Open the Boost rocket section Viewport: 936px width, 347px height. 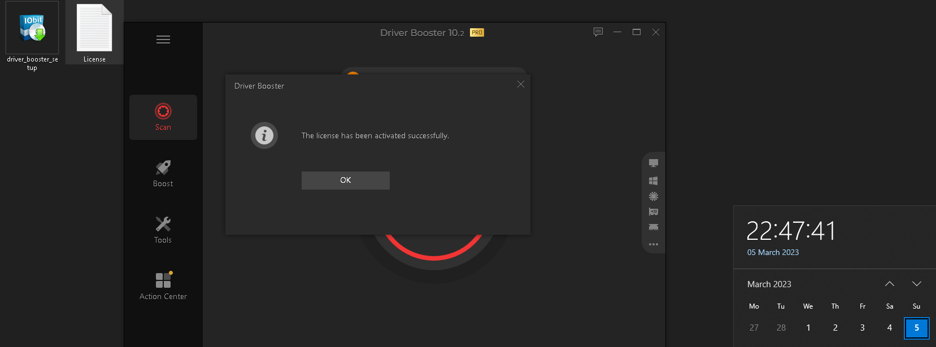pyautogui.click(x=163, y=174)
